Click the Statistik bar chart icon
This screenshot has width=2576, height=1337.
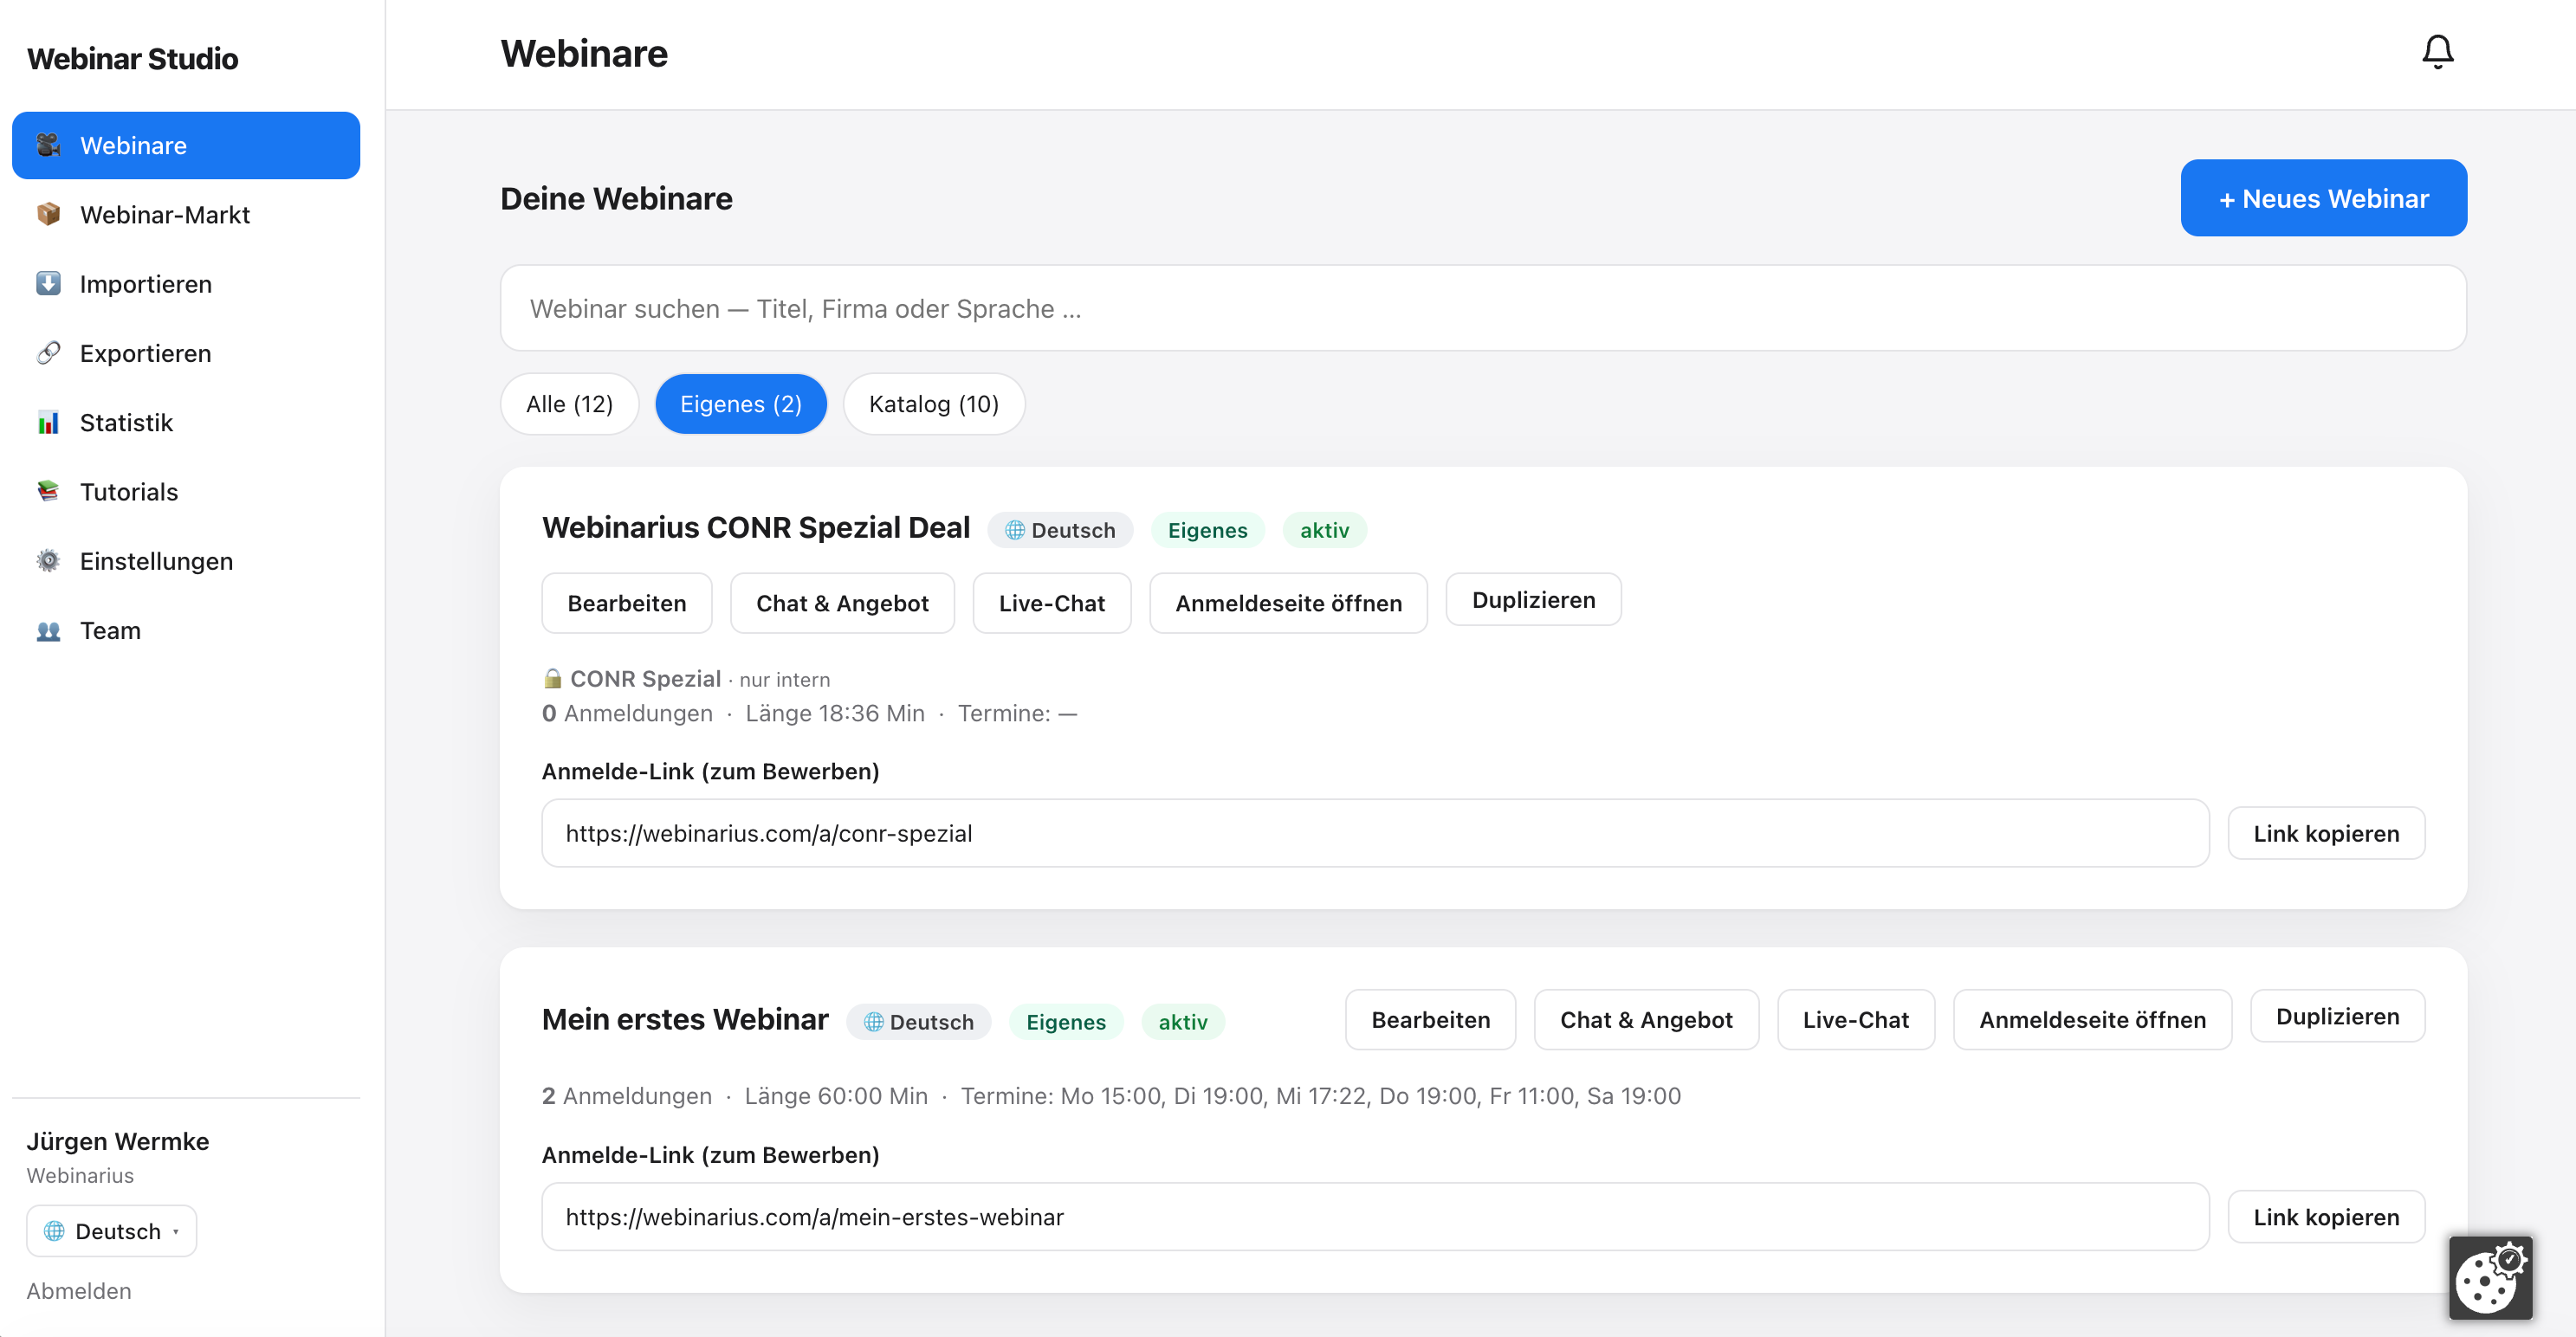tap(48, 422)
